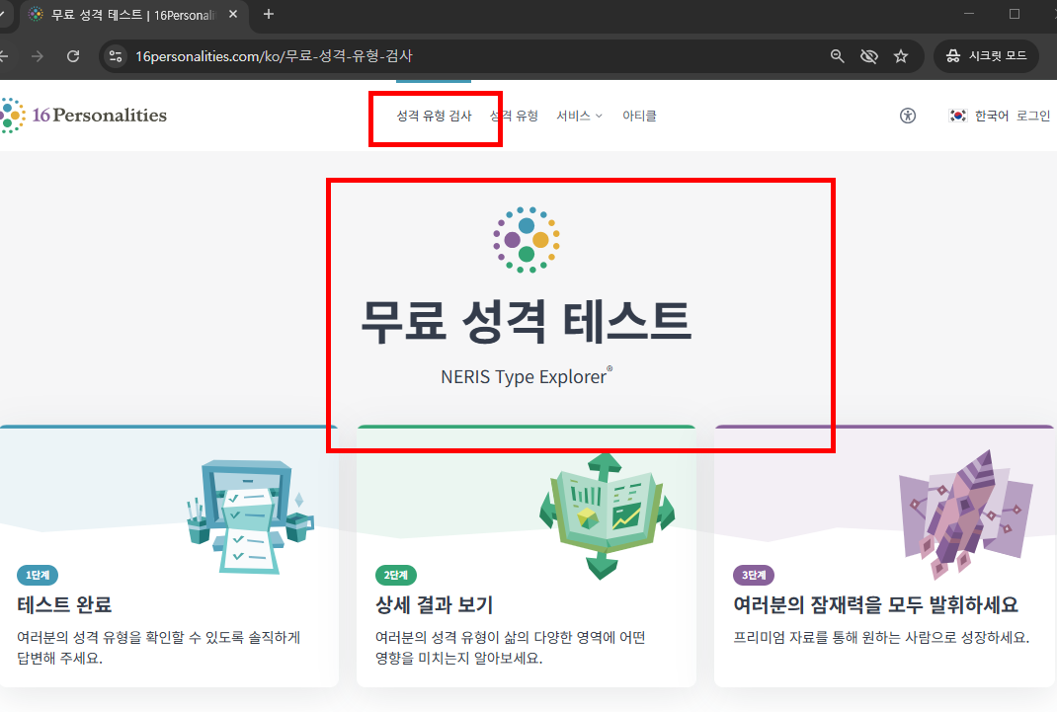Toggle the eye icon in the address bar
Image resolution: width=1057 pixels, height=712 pixels.
click(x=868, y=56)
